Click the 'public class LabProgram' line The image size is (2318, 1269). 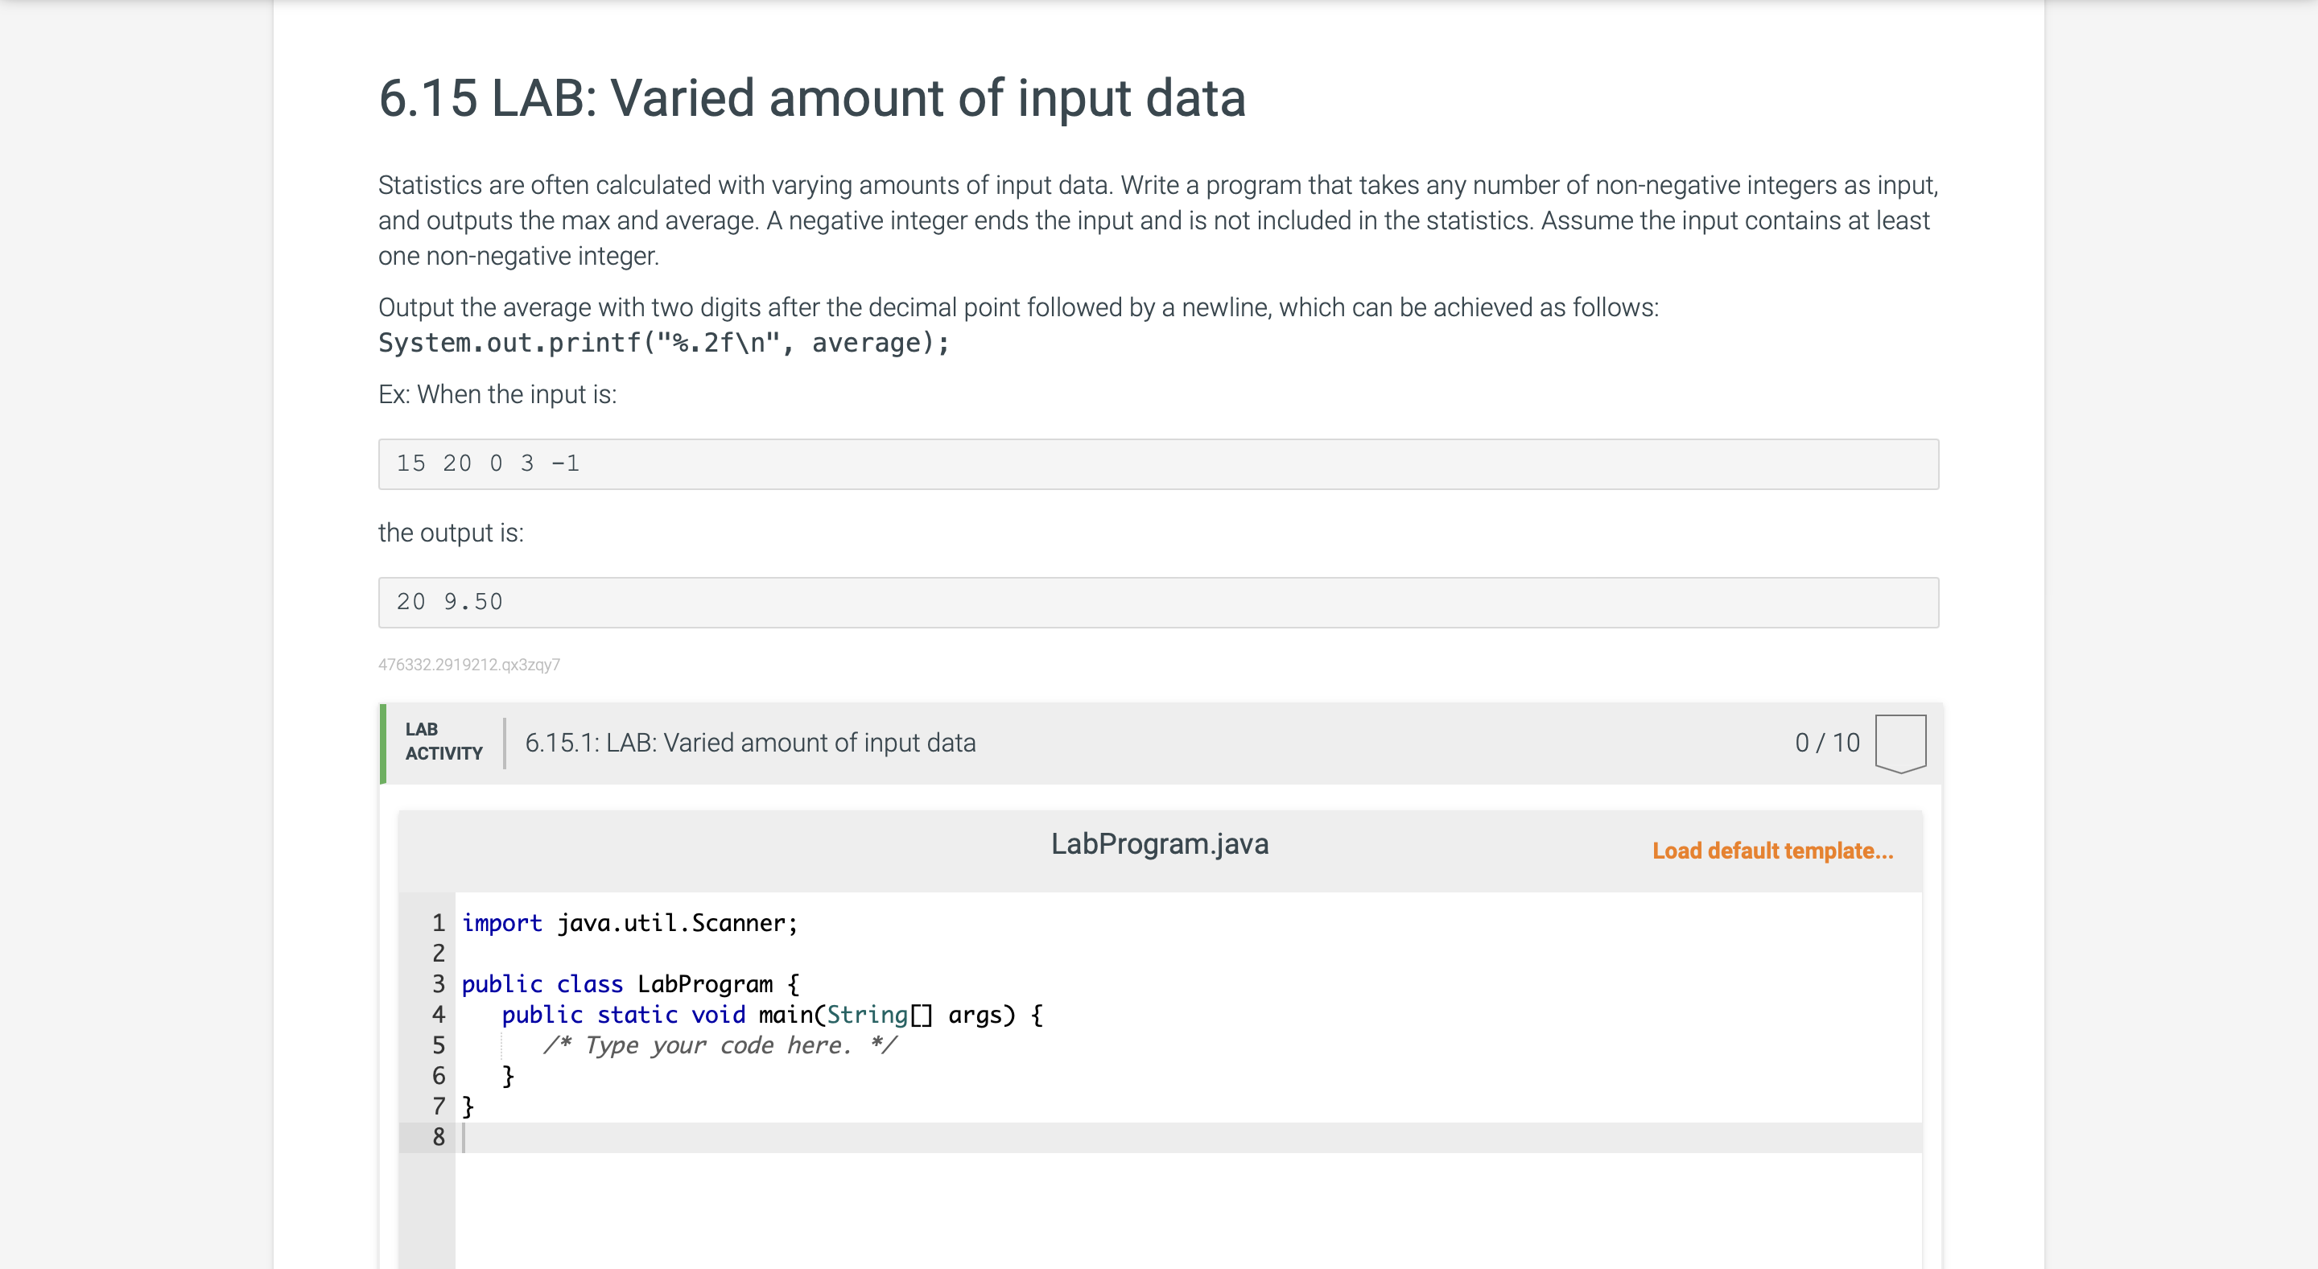click(631, 984)
